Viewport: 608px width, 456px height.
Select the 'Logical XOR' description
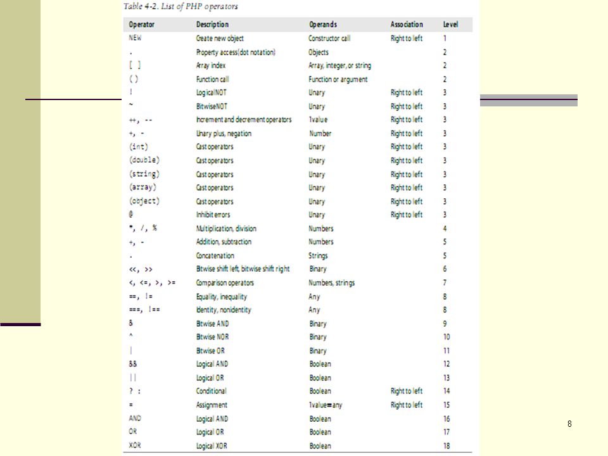click(x=212, y=446)
